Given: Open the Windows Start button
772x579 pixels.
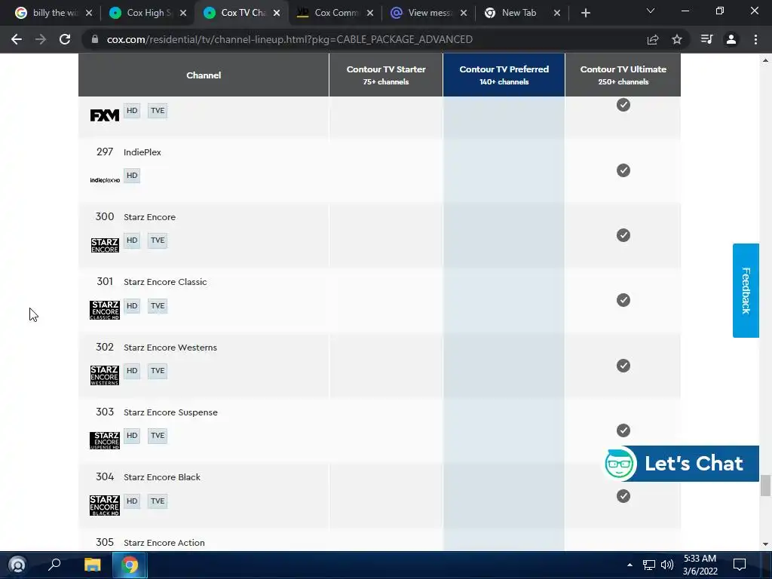Looking at the screenshot, I should point(17,565).
